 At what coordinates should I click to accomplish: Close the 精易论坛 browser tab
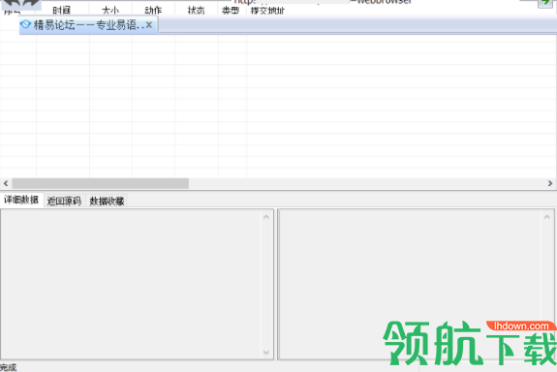click(149, 25)
